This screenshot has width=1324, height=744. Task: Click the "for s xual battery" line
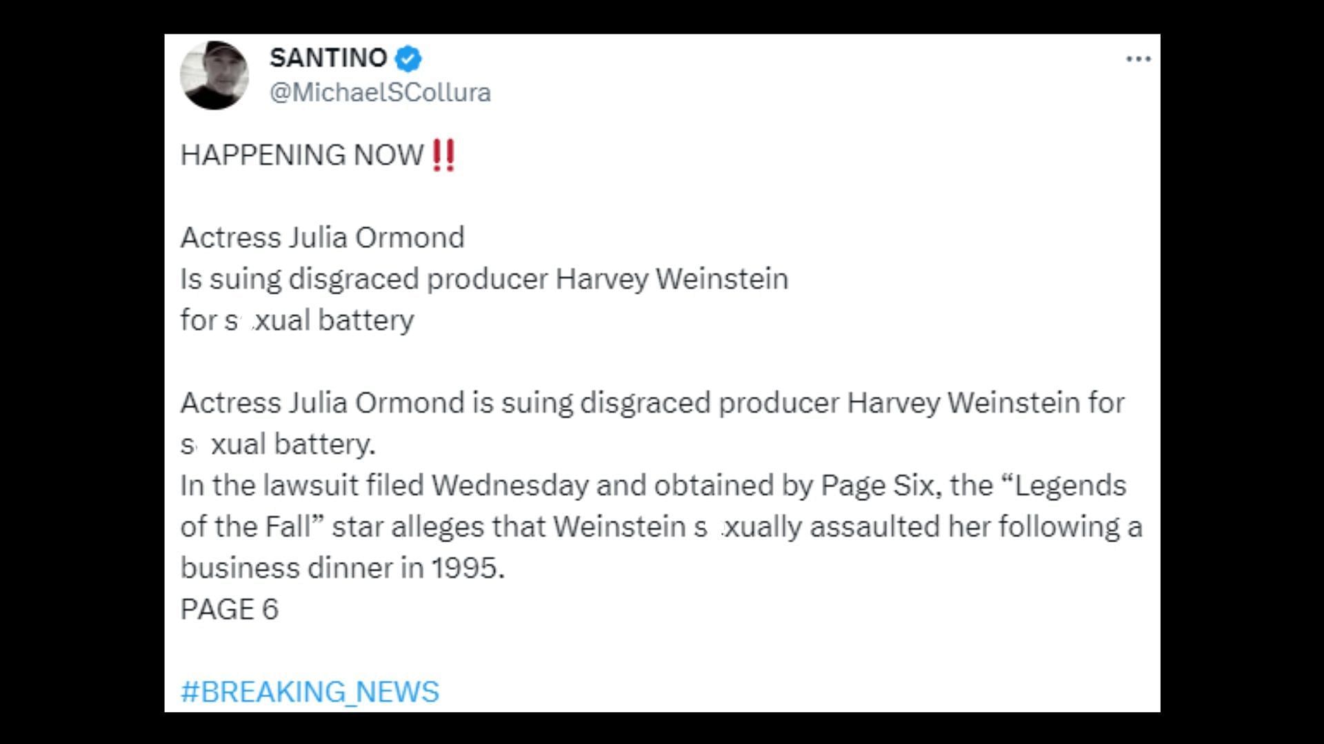(x=297, y=320)
